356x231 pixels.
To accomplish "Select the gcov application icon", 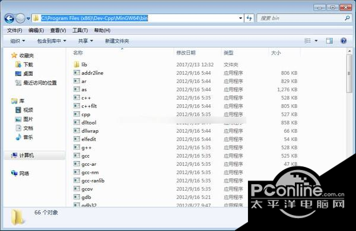I will coord(77,189).
